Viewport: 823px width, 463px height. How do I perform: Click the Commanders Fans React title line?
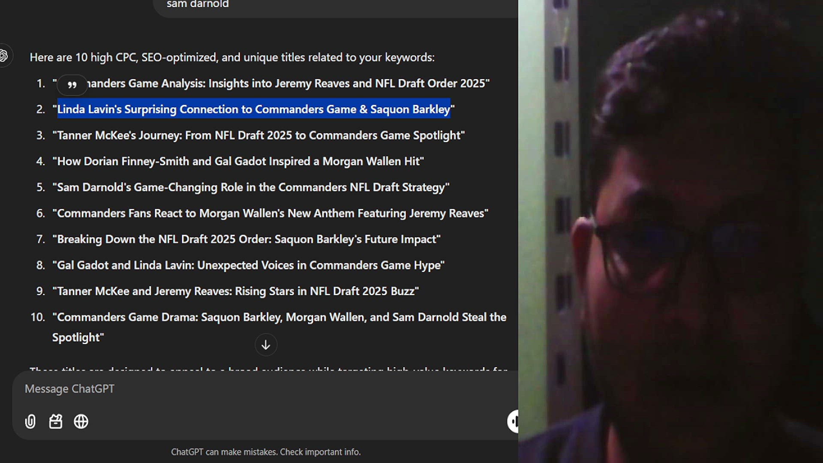(x=270, y=213)
